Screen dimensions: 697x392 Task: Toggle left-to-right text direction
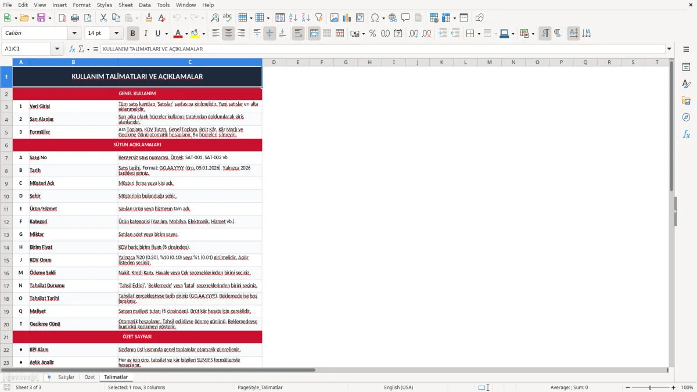545,34
